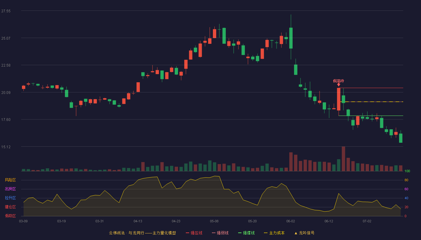
Task: Toggle the 强压线 legend entry
Action: coord(194,233)
